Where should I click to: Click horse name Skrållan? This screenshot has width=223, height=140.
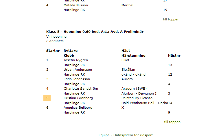tap(128, 70)
